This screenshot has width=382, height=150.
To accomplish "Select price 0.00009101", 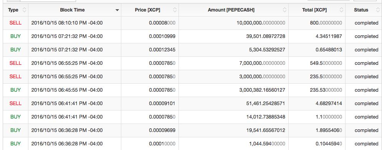I will point(162,103).
